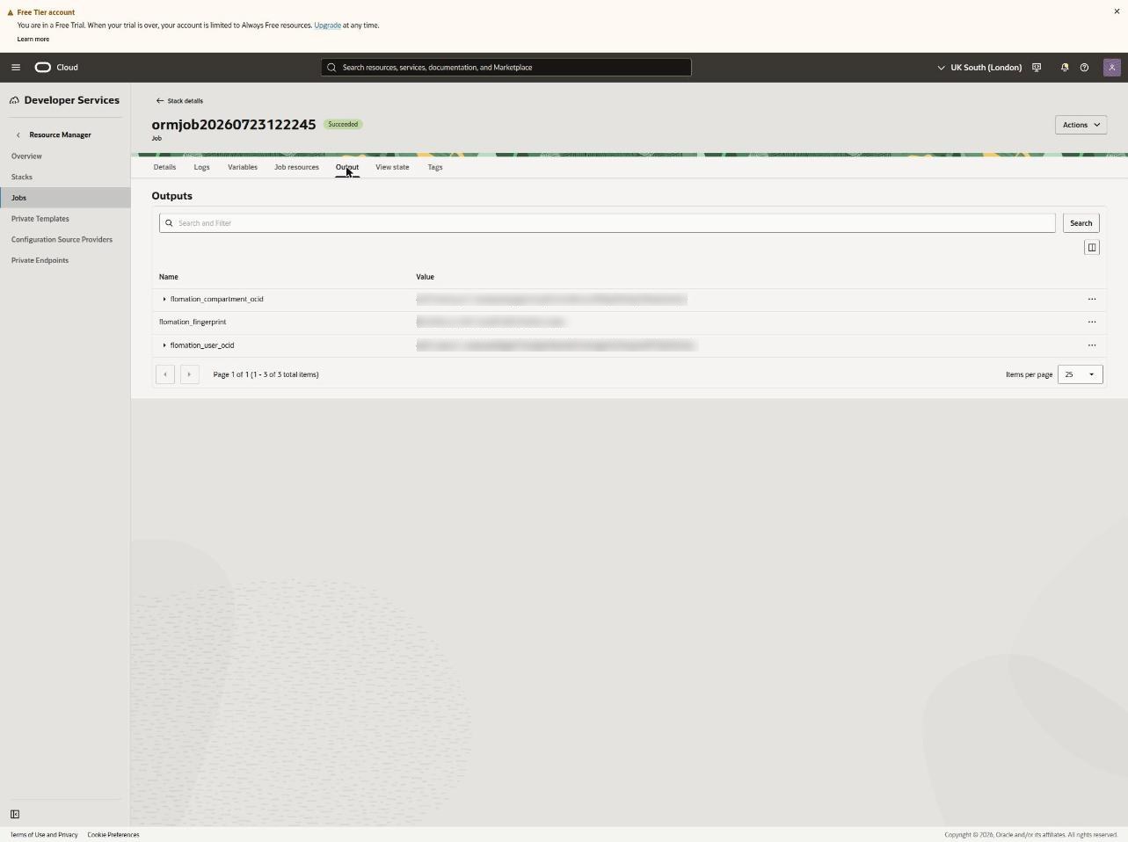Click the Page 1 of 1 pagination text
This screenshot has height=842, width=1128.
tap(266, 374)
